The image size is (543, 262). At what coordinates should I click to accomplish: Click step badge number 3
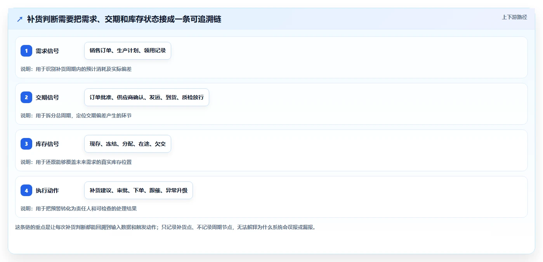point(26,144)
